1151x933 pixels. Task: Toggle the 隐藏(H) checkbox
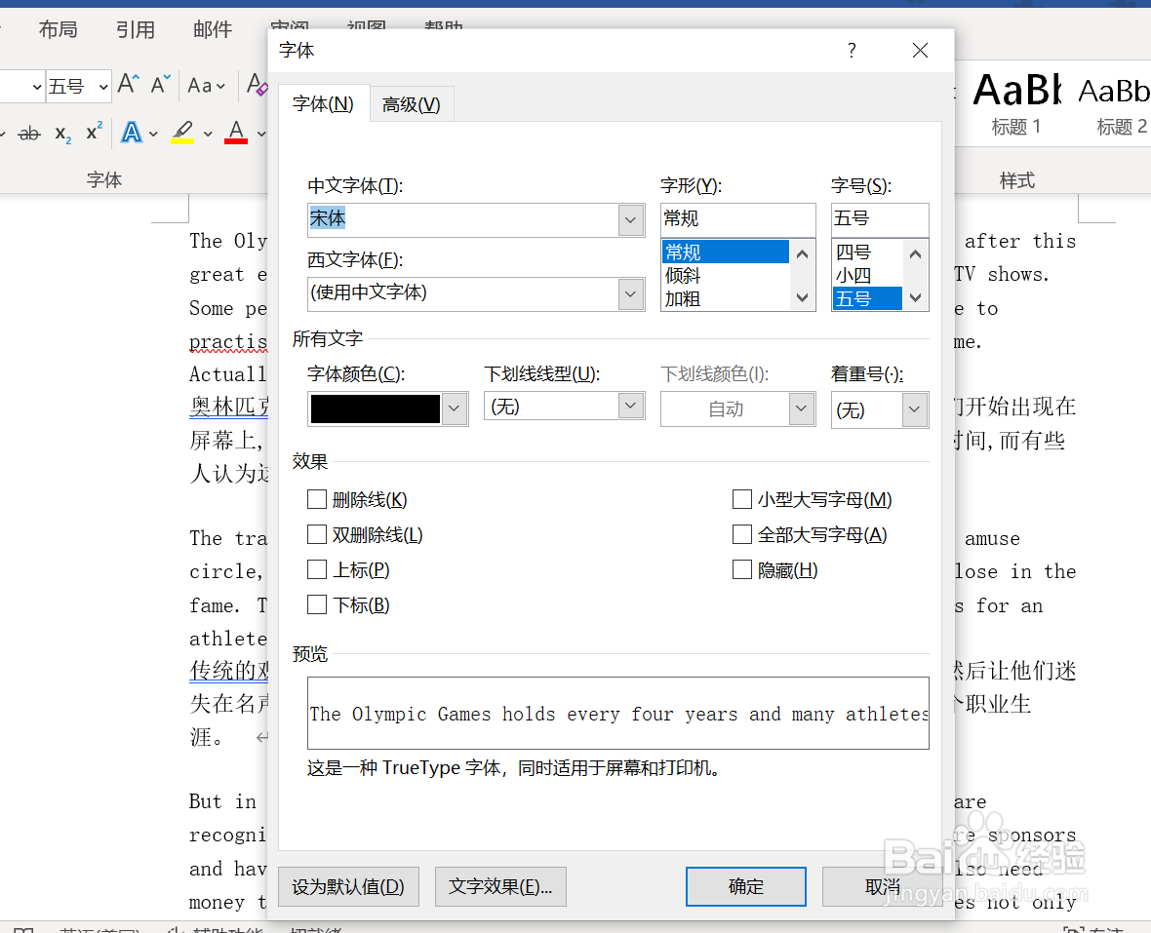pyautogui.click(x=742, y=570)
